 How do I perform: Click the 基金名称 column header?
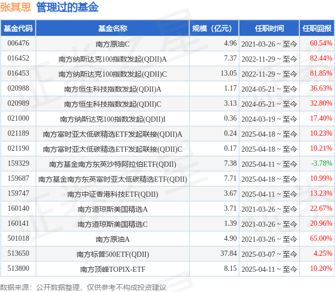coord(113,28)
